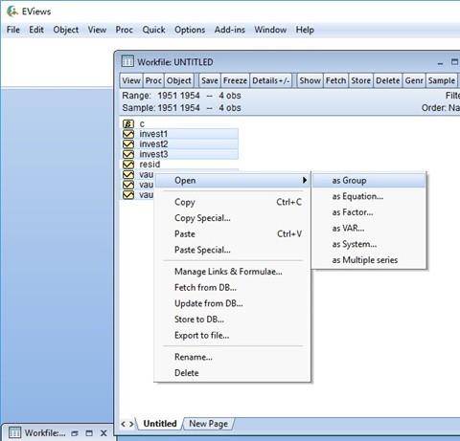This screenshot has height=441, width=460.
Task: Open the Edit menu
Action: (36, 30)
